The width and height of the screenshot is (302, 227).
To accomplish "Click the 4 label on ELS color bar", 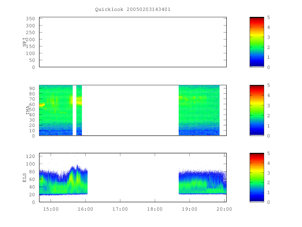I will coord(269,163).
